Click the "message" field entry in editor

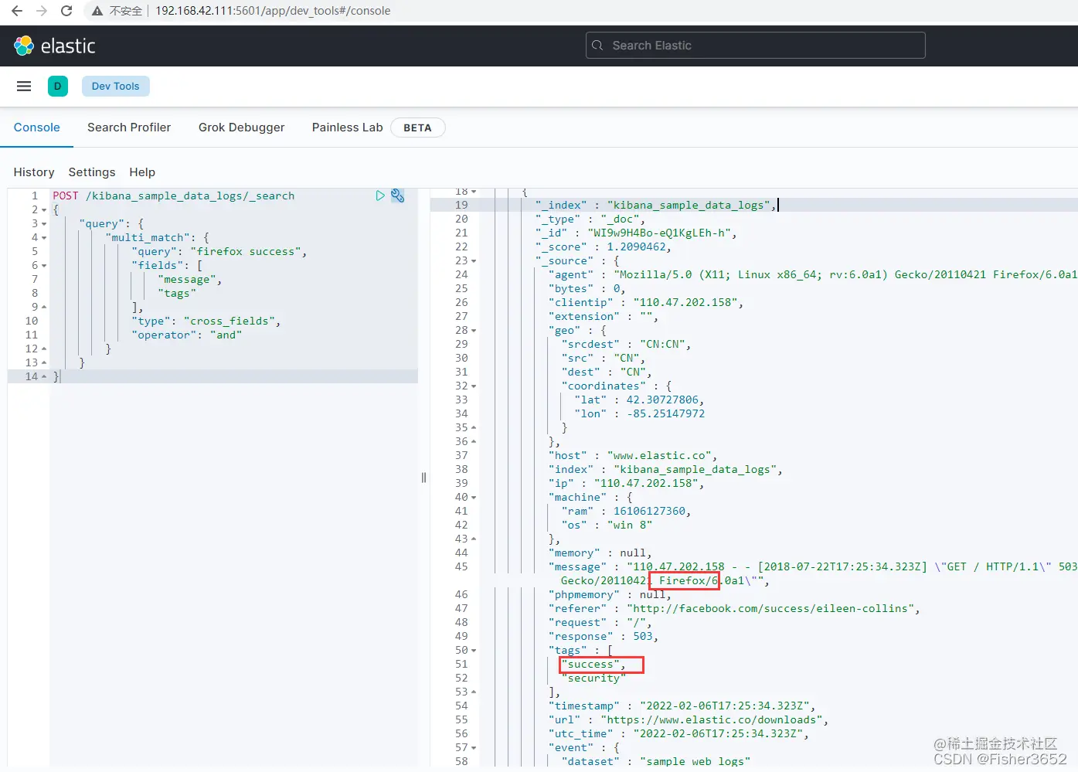click(x=189, y=280)
